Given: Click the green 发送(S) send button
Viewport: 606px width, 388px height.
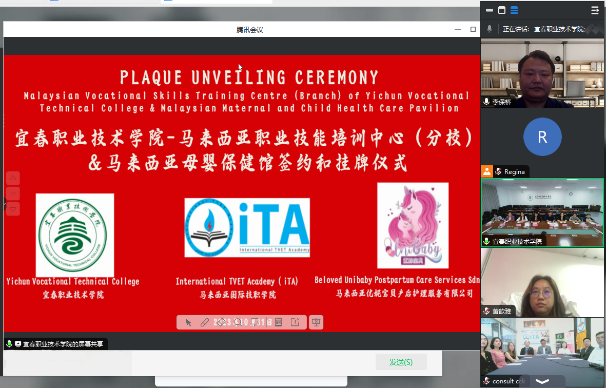Looking at the screenshot, I should click(x=401, y=362).
